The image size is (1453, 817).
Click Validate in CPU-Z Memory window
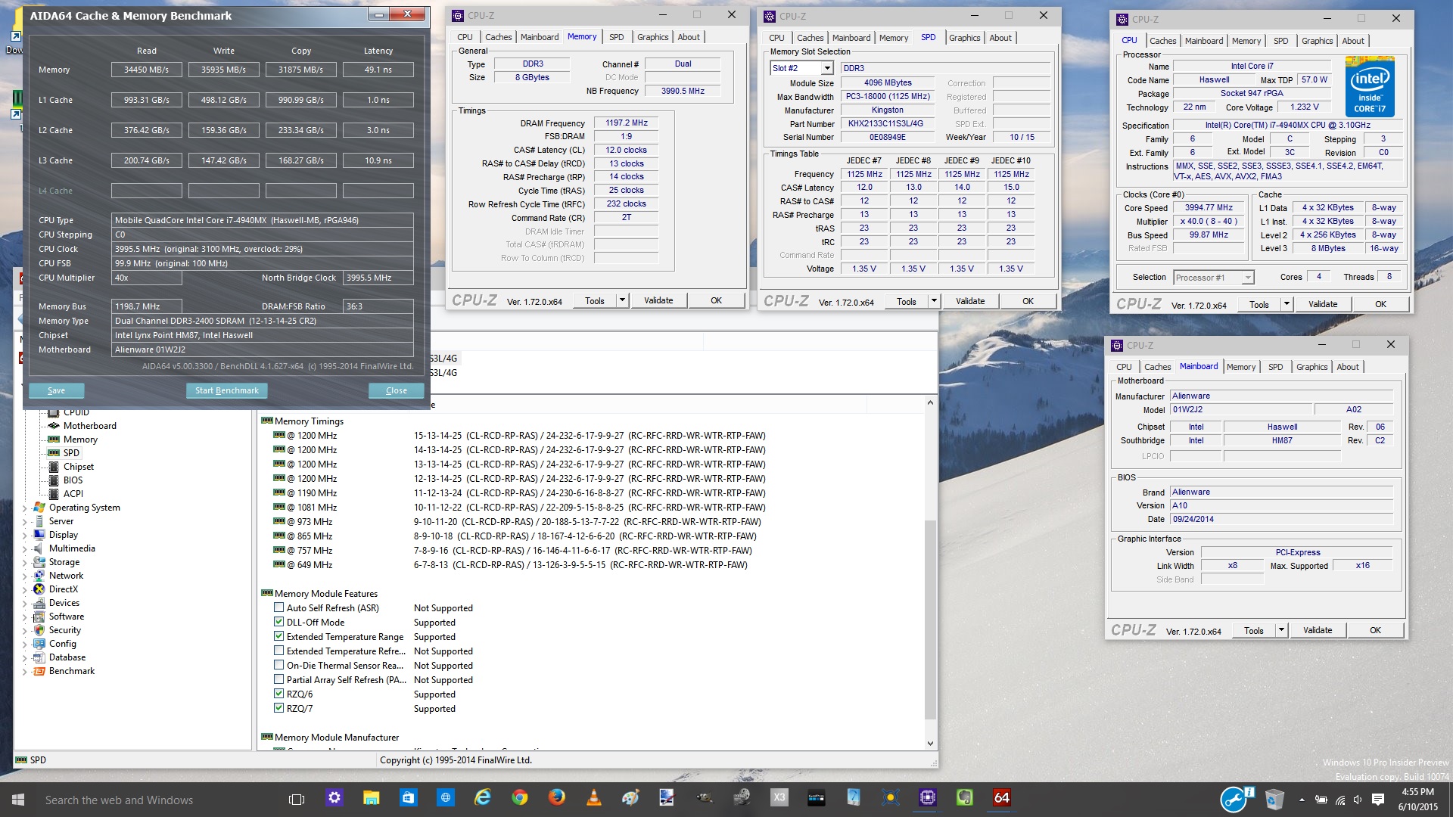pyautogui.click(x=658, y=300)
